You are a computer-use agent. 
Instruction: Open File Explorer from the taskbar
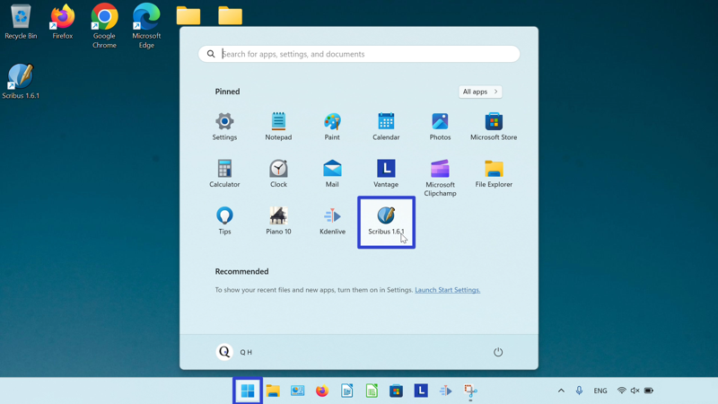pyautogui.click(x=273, y=391)
